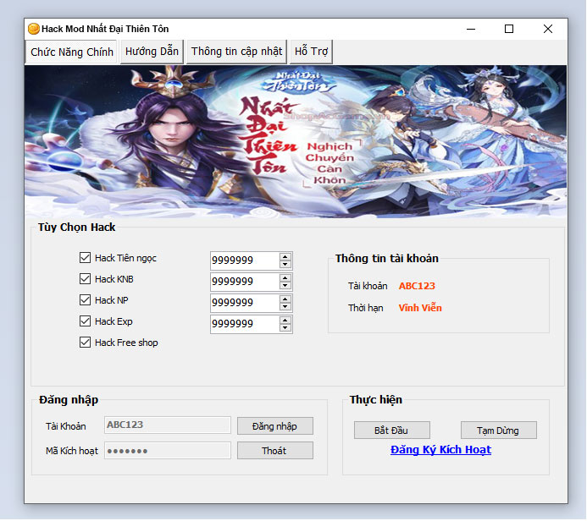Open the Đăng Ký Kích Hoạt link
The width and height of the screenshot is (587, 521).
[x=440, y=450]
